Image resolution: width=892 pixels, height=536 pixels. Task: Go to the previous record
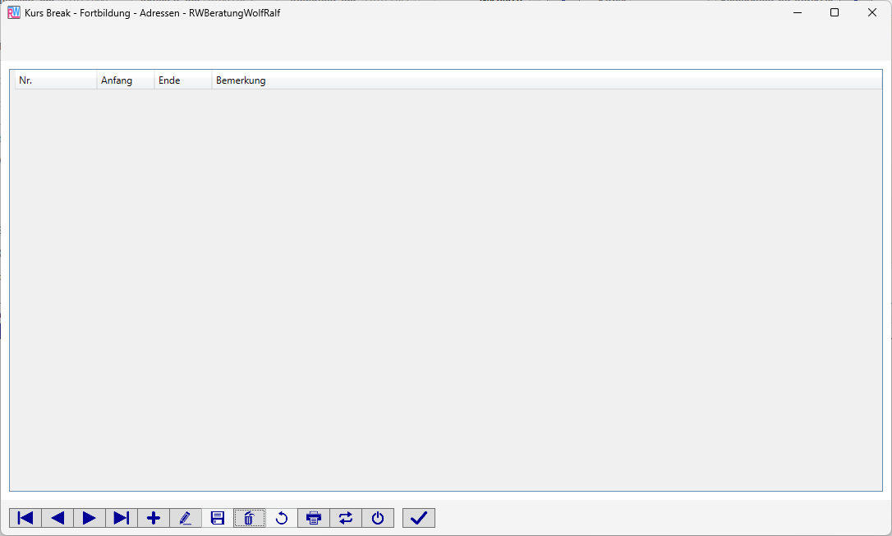pos(57,518)
